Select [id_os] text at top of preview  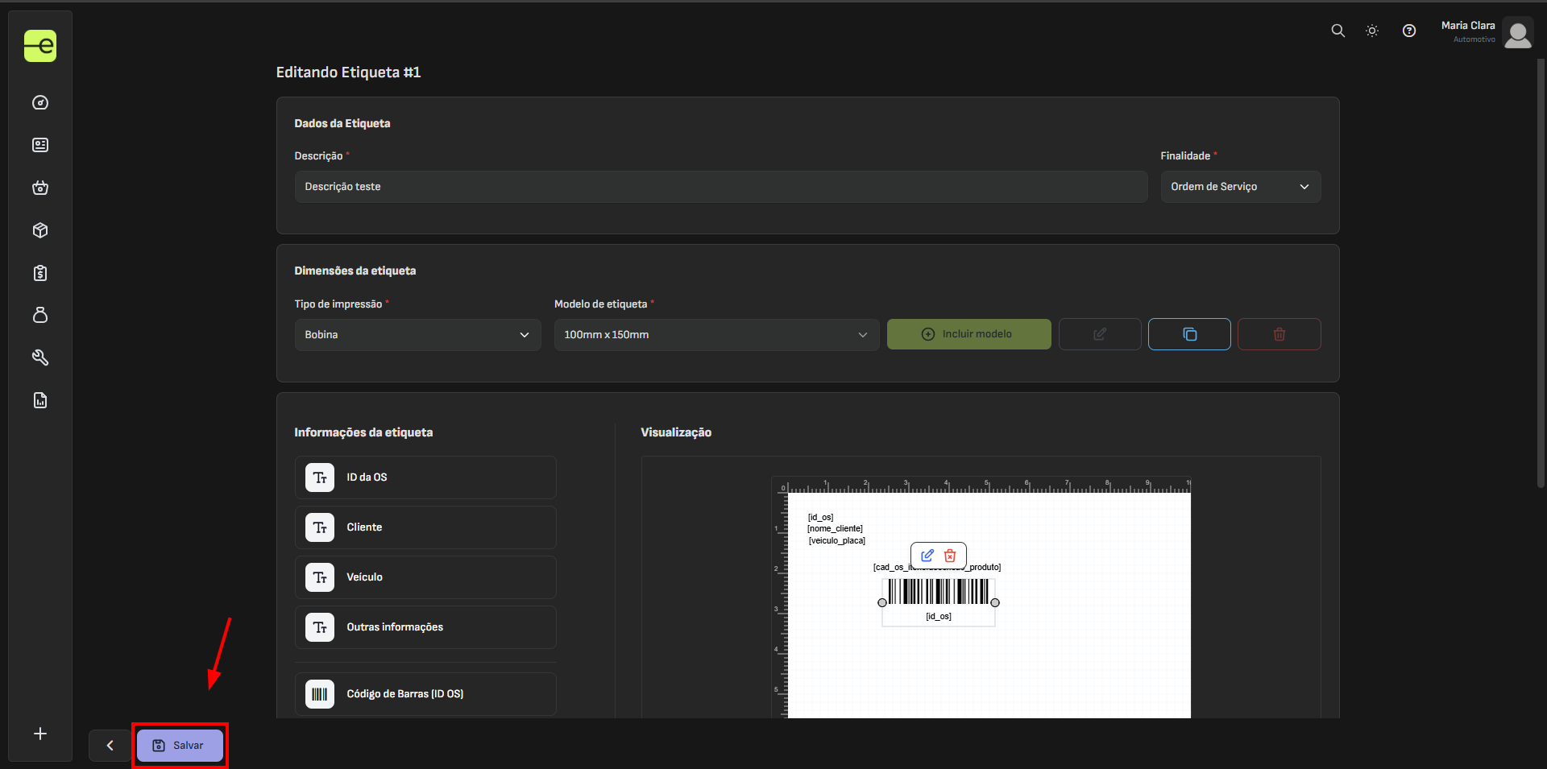(x=821, y=518)
